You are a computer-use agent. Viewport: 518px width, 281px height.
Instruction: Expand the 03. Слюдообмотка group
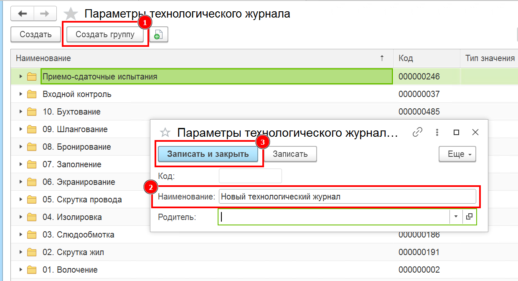pos(20,235)
